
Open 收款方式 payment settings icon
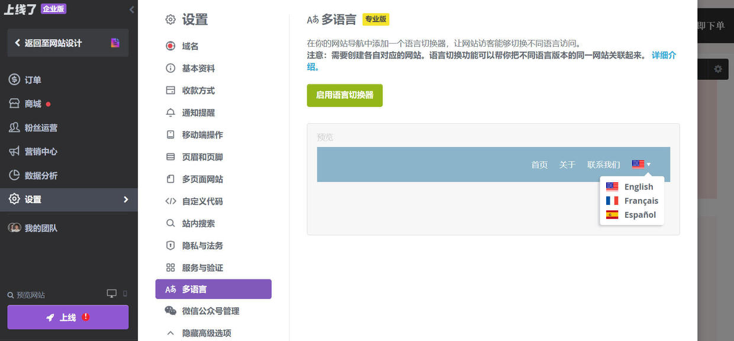170,90
